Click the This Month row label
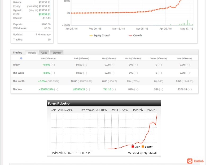The width and height of the screenshot is (206, 165). (19, 81)
